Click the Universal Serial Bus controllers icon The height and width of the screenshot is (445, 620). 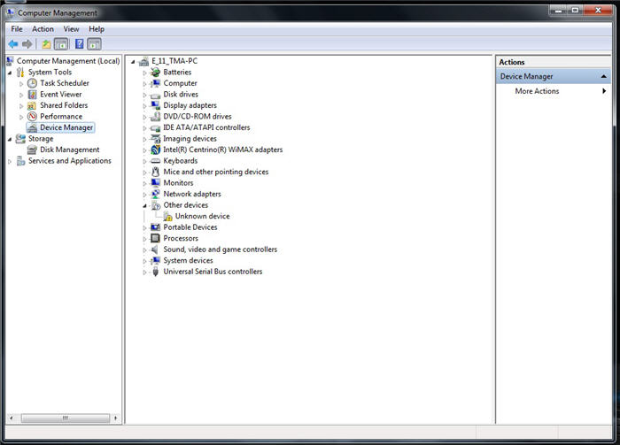click(156, 272)
